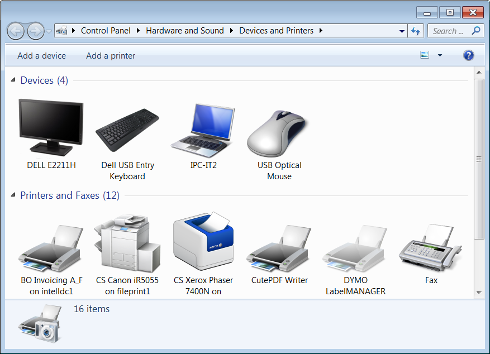Select the Fax device icon
The image size is (490, 354).
[431, 246]
